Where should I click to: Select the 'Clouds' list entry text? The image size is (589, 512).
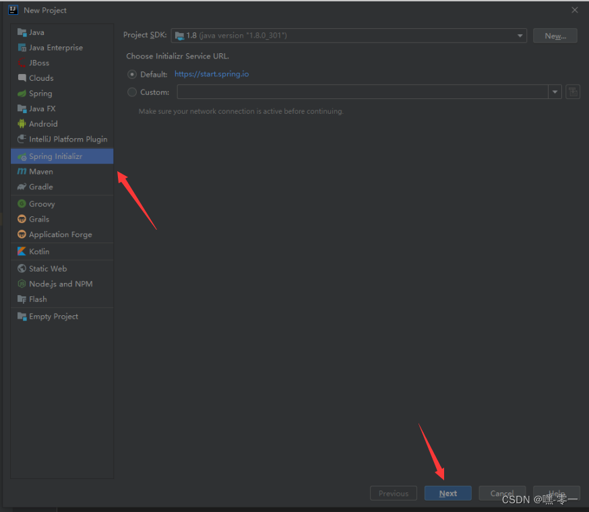pos(41,78)
